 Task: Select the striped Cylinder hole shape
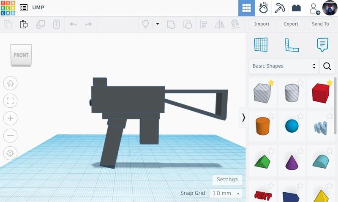tap(292, 93)
